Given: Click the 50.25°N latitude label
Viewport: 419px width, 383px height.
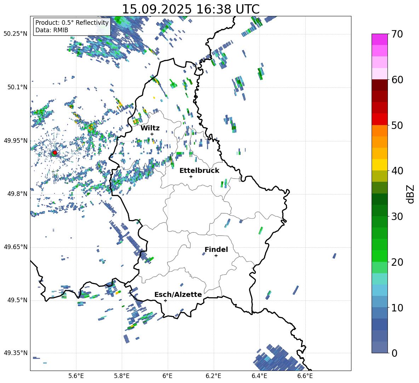Looking at the screenshot, I should coord(16,34).
